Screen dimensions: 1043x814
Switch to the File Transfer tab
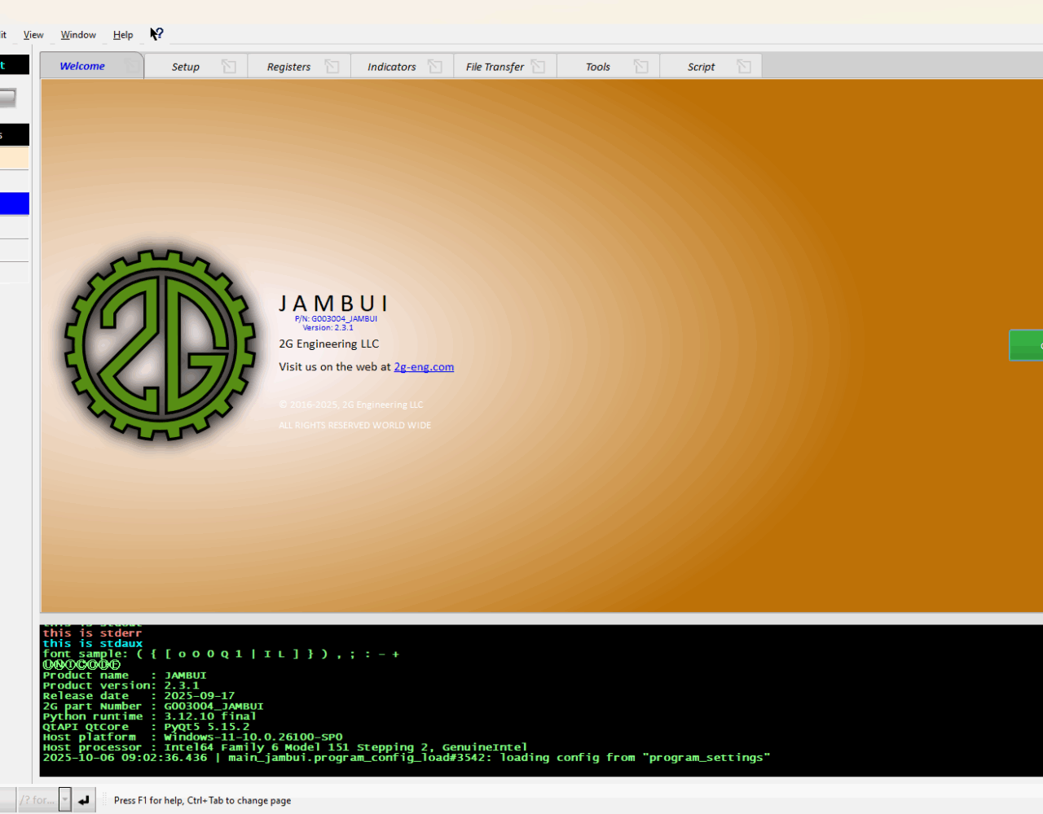coord(495,67)
